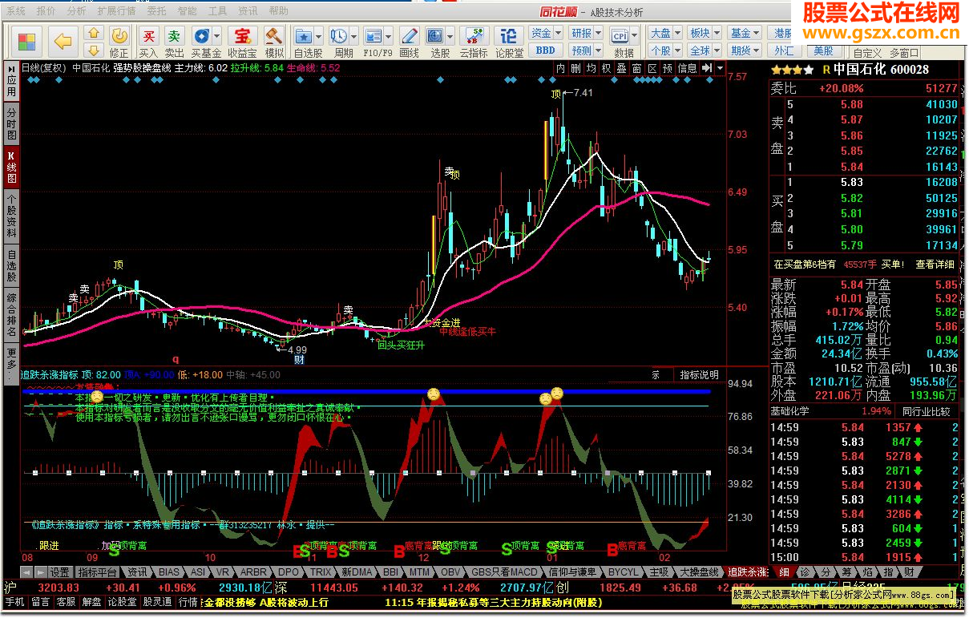The width and height of the screenshot is (969, 618).
Task: Toggle the 预 forecast button
Action: coord(667,69)
